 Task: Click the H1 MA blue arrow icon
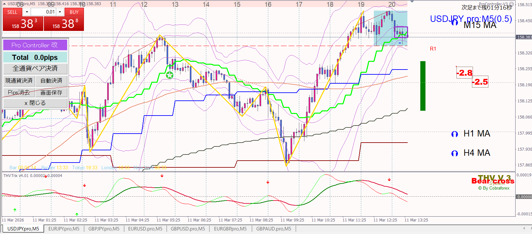coord(455,134)
